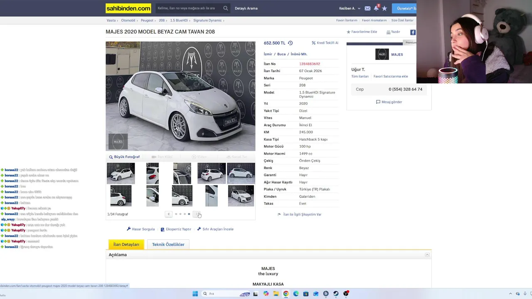Screen dimensions: 532x299
Task: Open Windows Start button
Action: pyautogui.click(x=195, y=294)
